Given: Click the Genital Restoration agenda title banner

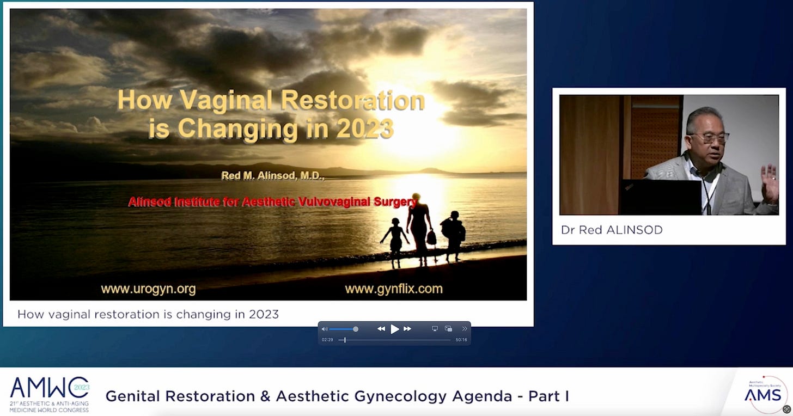Looking at the screenshot, I should tap(337, 396).
